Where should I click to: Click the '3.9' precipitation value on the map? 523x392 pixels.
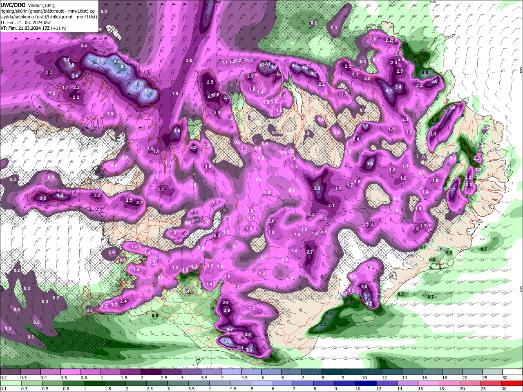370,164
